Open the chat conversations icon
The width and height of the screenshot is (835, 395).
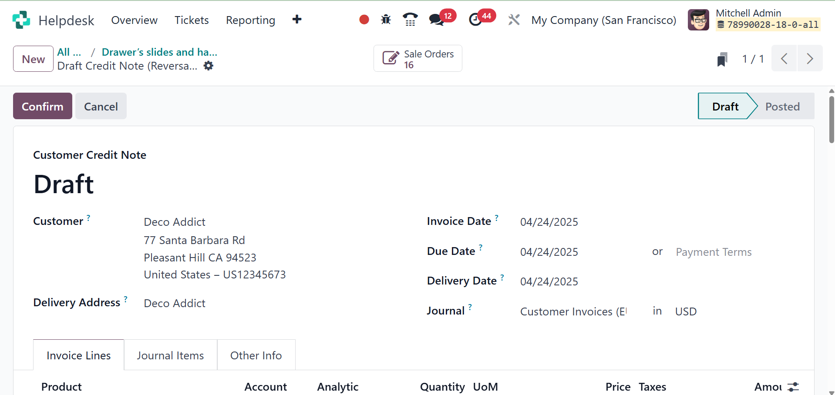coord(436,20)
